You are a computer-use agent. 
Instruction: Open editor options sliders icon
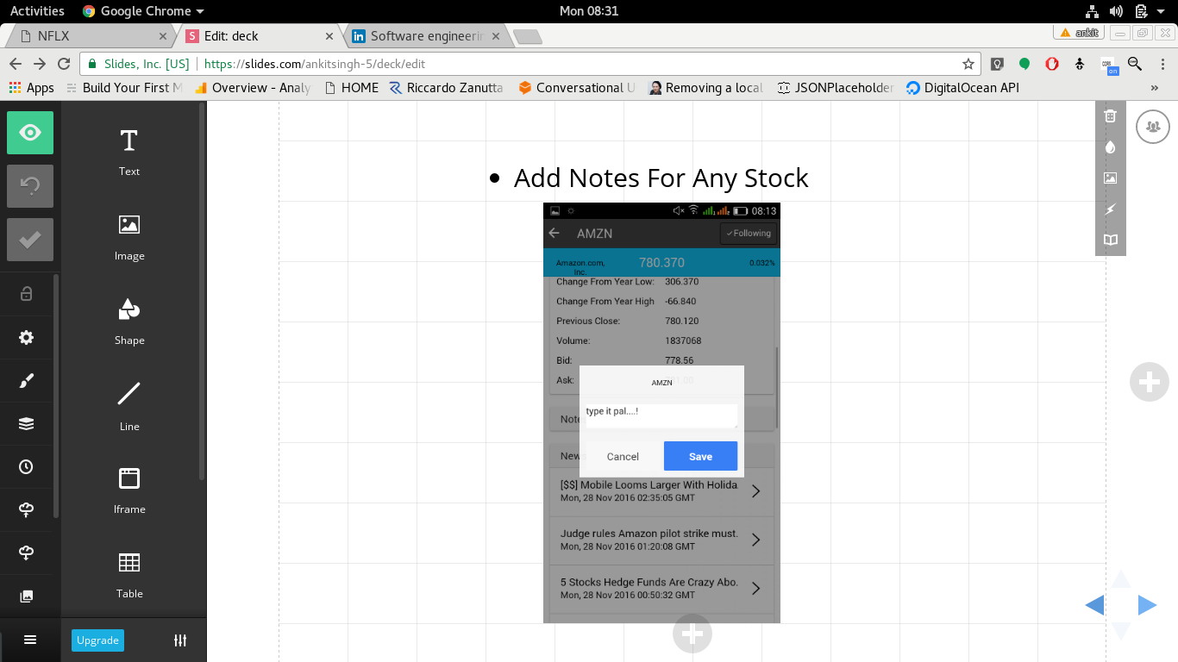pyautogui.click(x=180, y=640)
